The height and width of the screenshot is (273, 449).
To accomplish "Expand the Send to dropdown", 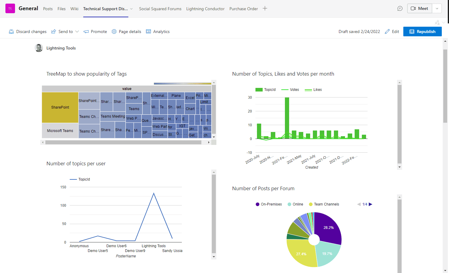I will point(77,31).
